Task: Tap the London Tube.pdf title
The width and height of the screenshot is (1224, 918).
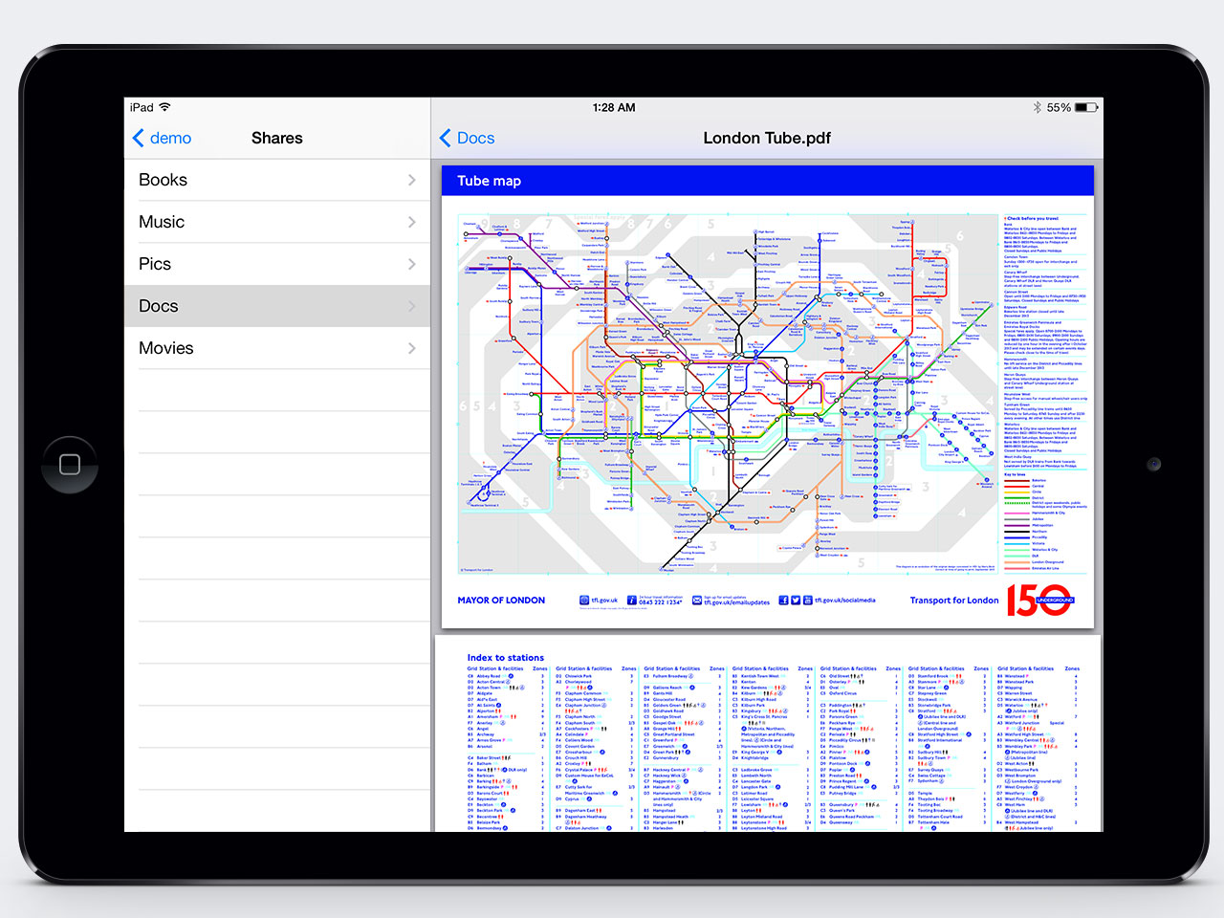Action: (767, 138)
